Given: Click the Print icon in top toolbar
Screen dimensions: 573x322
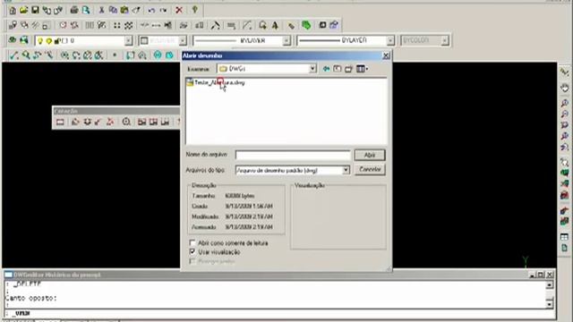Looking at the screenshot, I should 74,10.
